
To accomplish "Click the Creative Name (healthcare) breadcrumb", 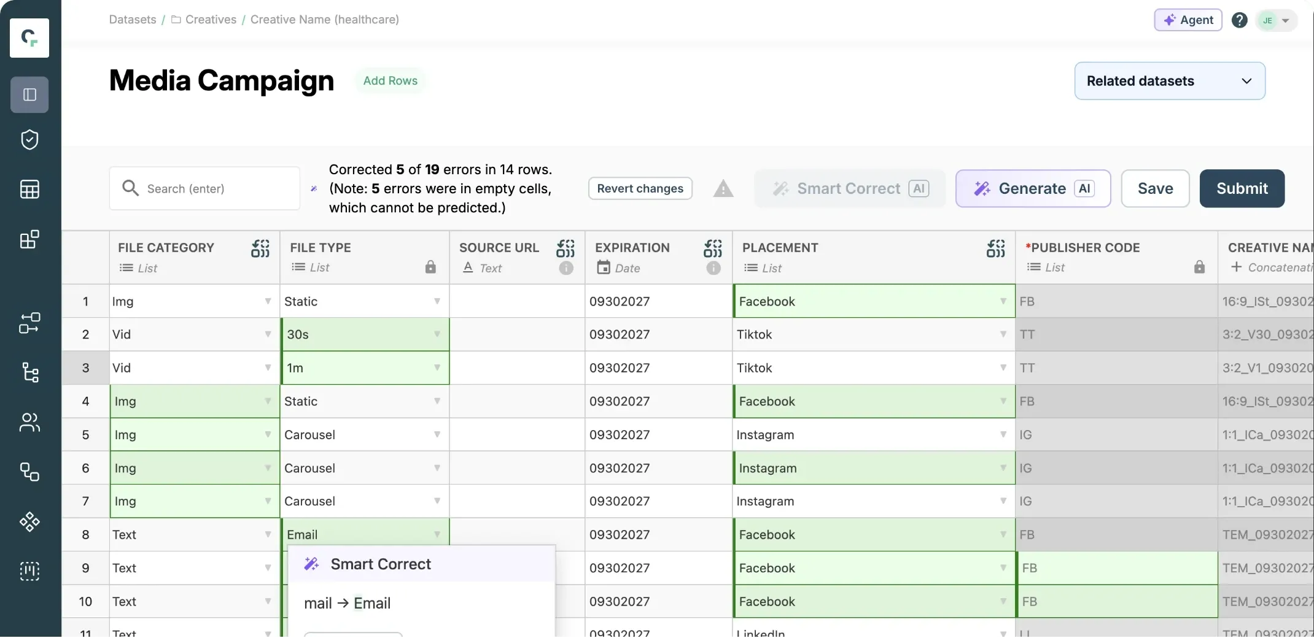I will click(x=324, y=20).
